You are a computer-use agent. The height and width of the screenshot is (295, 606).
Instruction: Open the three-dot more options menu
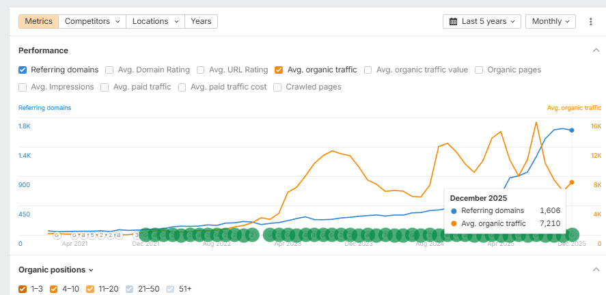coord(591,22)
